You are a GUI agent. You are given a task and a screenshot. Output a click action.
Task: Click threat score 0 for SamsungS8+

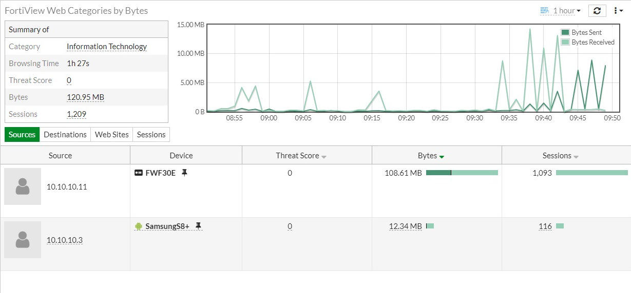290,226
